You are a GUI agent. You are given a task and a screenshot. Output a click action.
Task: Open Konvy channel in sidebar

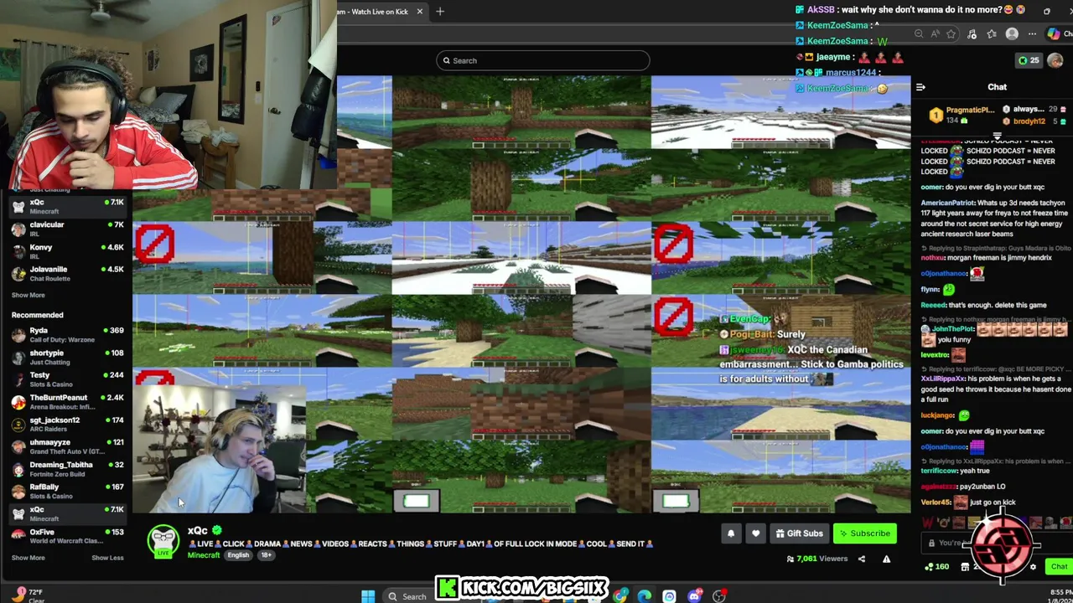[x=67, y=251]
